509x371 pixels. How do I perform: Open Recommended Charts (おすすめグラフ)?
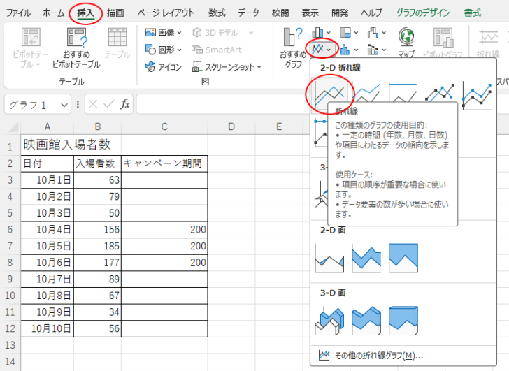[x=292, y=48]
